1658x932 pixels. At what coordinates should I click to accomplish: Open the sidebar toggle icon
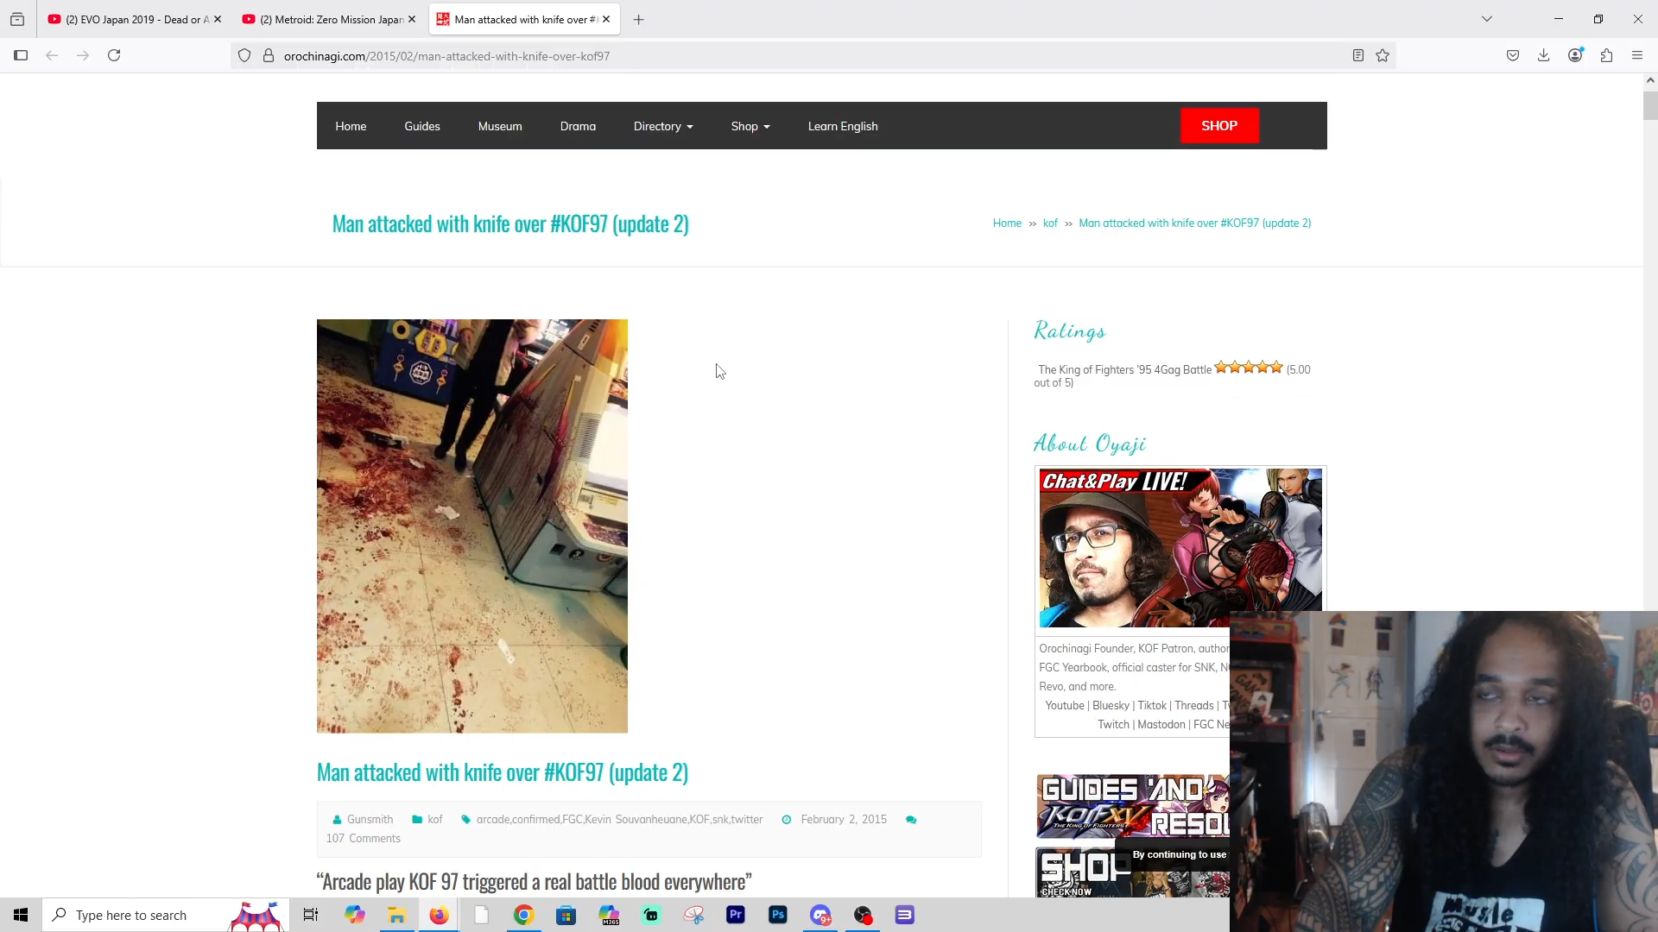pyautogui.click(x=21, y=55)
